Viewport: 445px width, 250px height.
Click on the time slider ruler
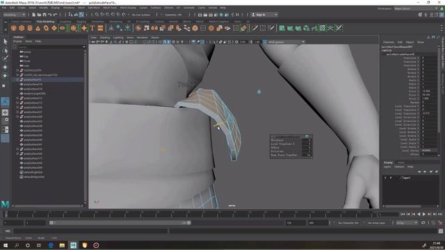pyautogui.click(x=190, y=214)
